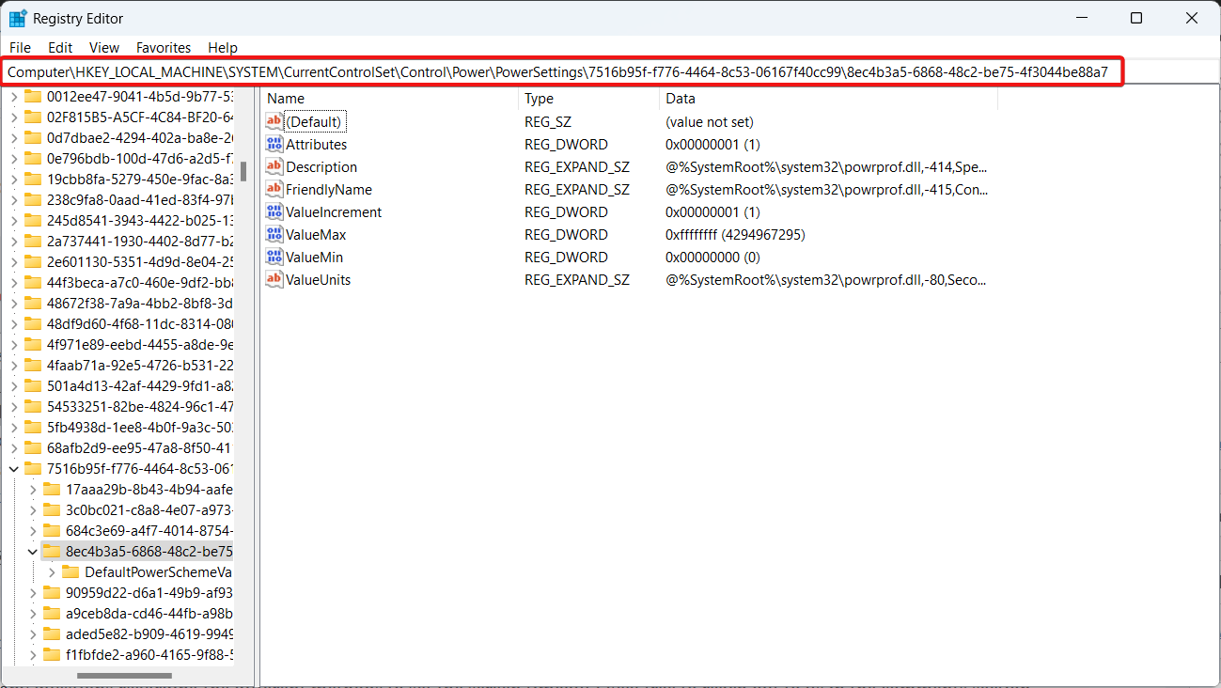
Task: Select the ValueUnits string value icon
Action: point(274,279)
